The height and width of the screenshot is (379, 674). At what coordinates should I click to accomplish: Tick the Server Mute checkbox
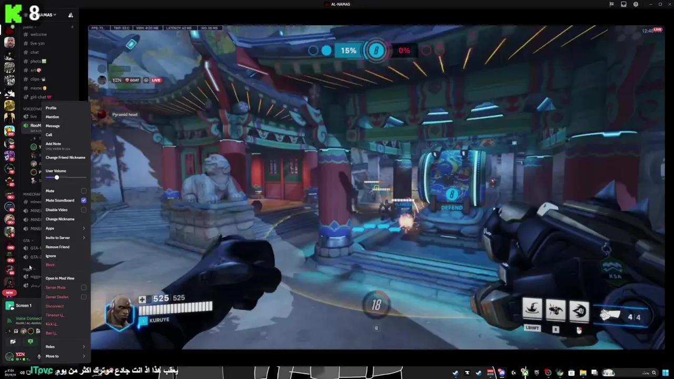pyautogui.click(x=84, y=287)
